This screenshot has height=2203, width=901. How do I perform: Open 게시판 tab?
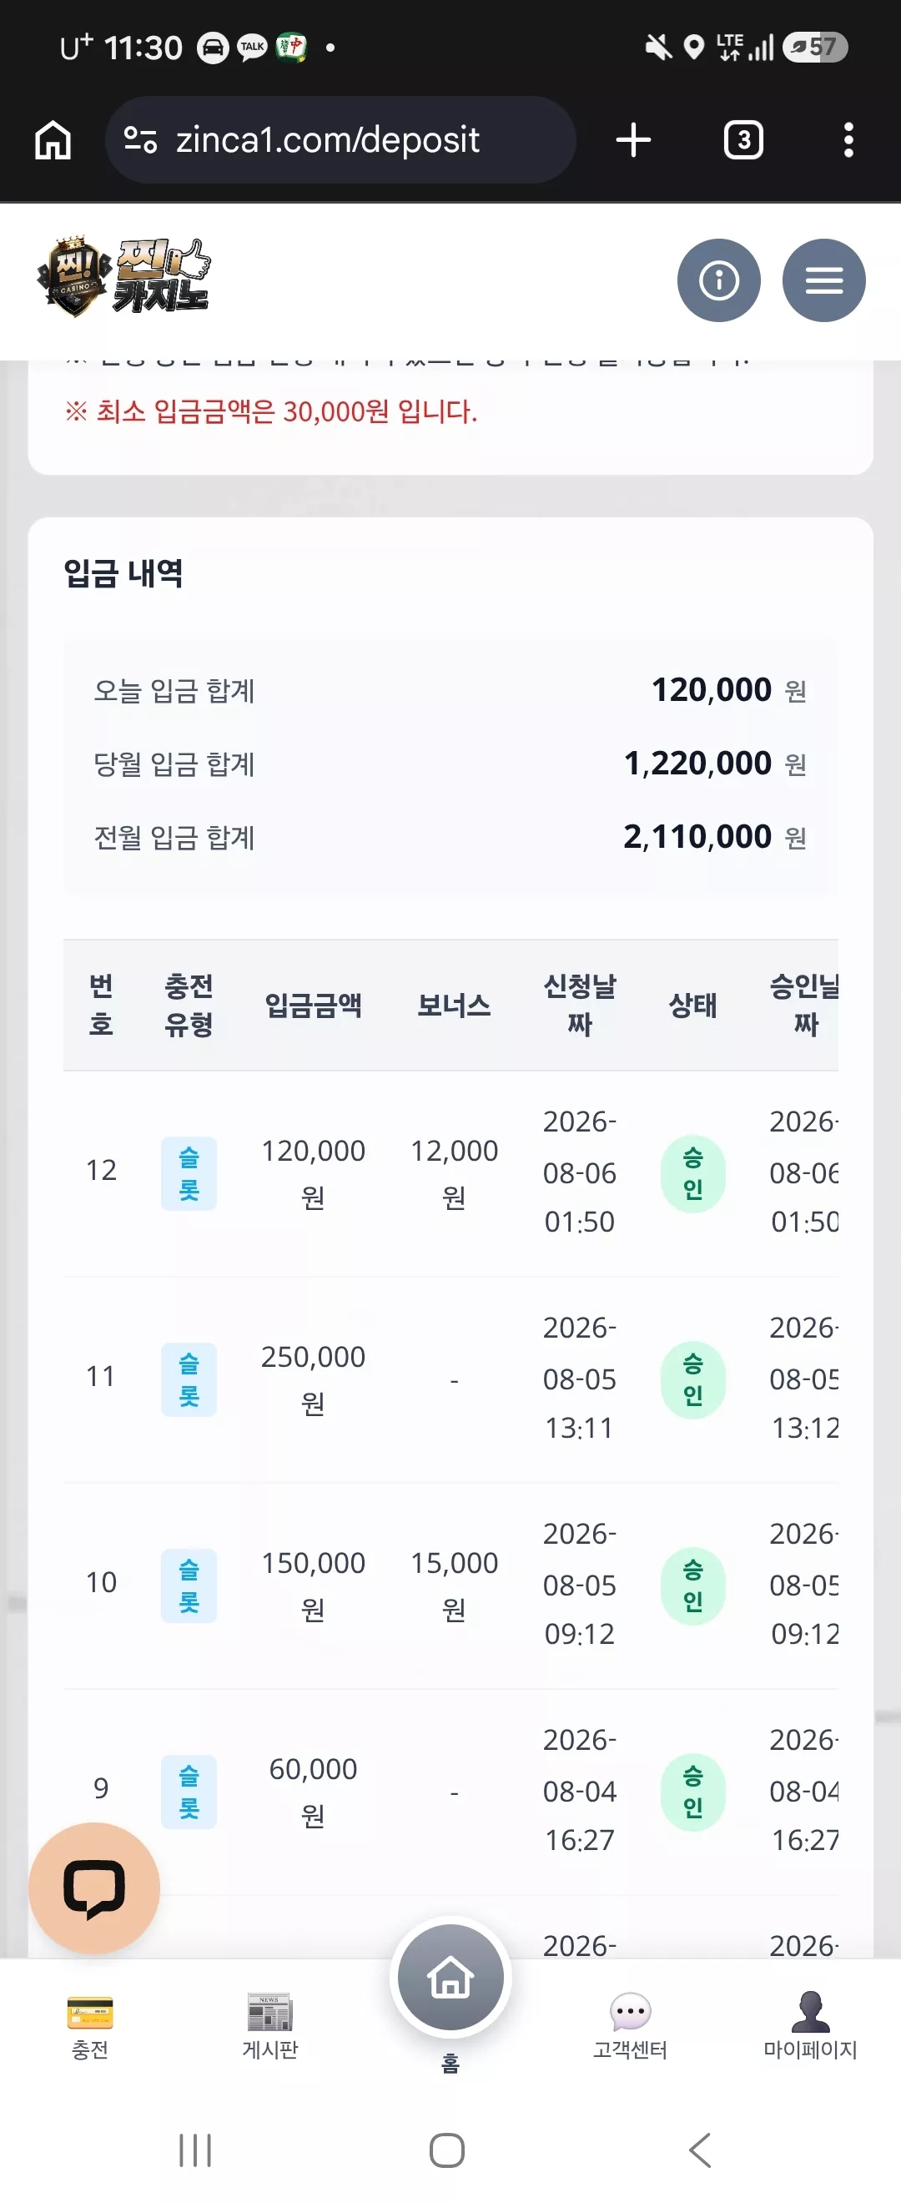click(270, 2027)
